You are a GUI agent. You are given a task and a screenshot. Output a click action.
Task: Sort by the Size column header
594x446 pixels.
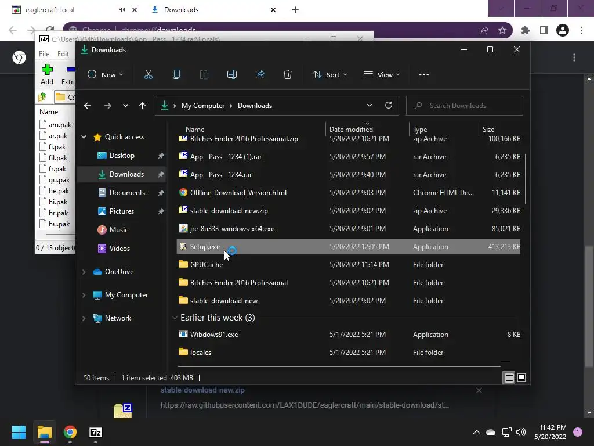coord(488,130)
